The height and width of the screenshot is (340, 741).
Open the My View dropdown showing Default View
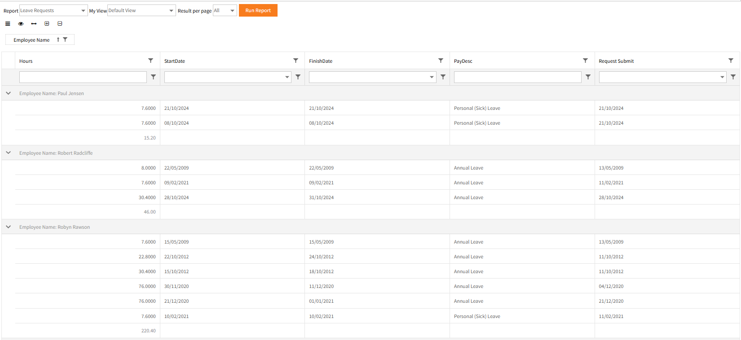(141, 10)
